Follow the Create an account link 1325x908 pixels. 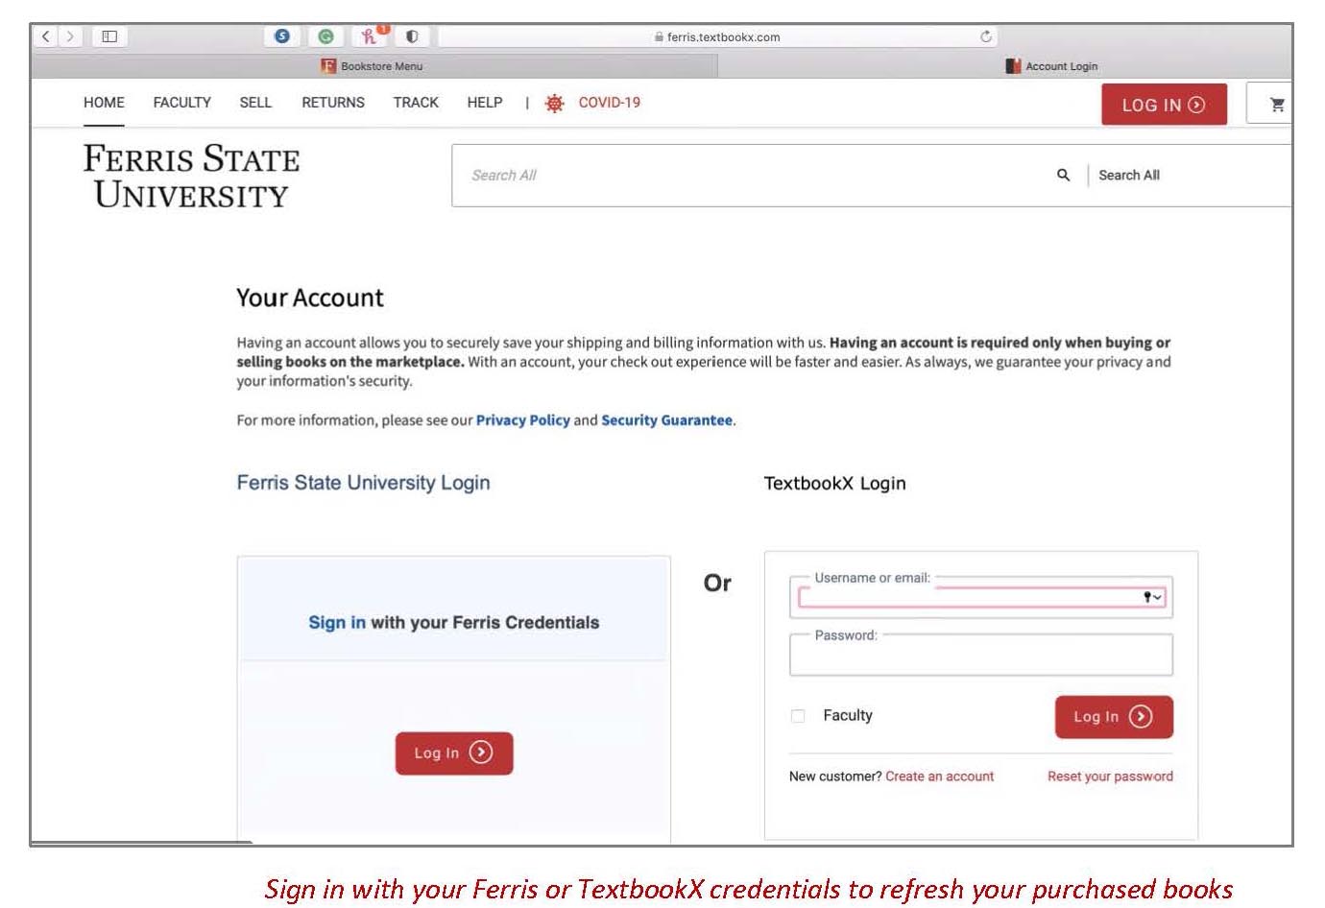[939, 777]
